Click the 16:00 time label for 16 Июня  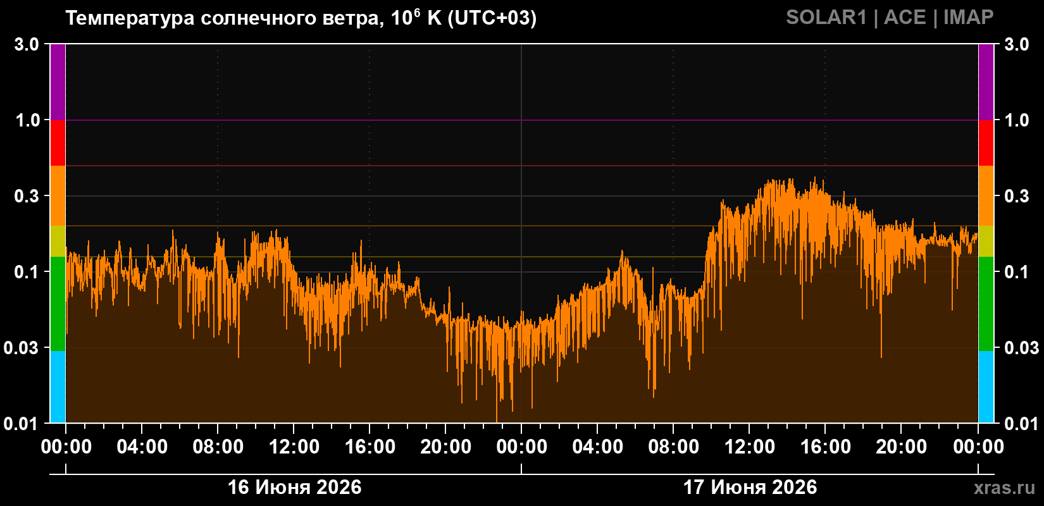click(x=370, y=447)
